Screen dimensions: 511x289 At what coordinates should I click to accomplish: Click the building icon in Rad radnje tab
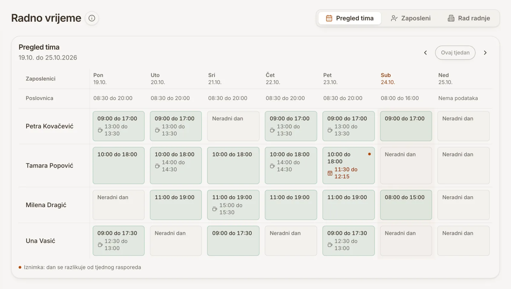tap(451, 18)
